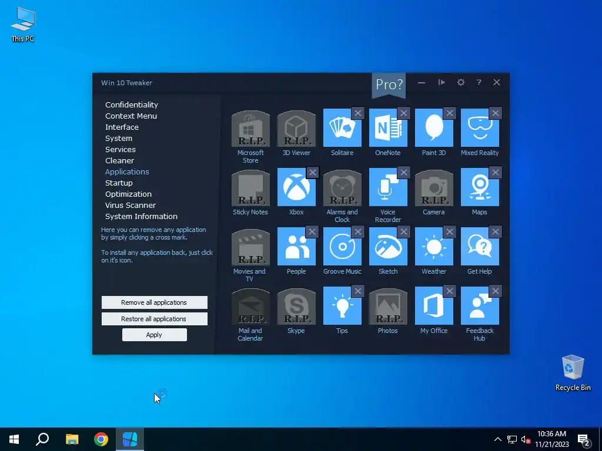The height and width of the screenshot is (451, 602).
Task: Remove Mixed Reality using its cross mark
Action: point(495,113)
